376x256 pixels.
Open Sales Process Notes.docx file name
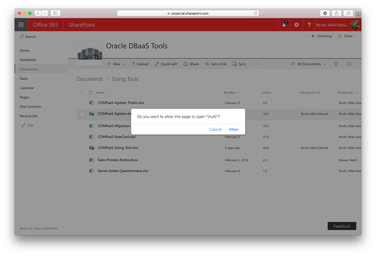tap(118, 160)
